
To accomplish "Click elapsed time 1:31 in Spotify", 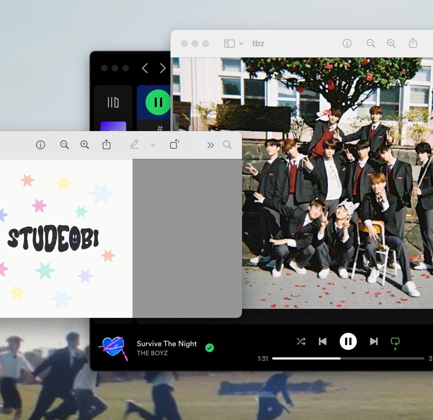I will (x=263, y=358).
